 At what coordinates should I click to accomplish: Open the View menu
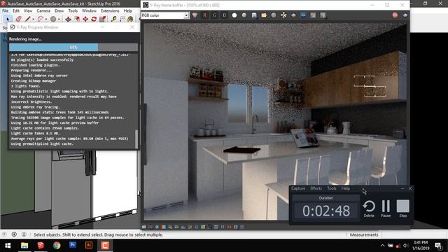pos(28,10)
